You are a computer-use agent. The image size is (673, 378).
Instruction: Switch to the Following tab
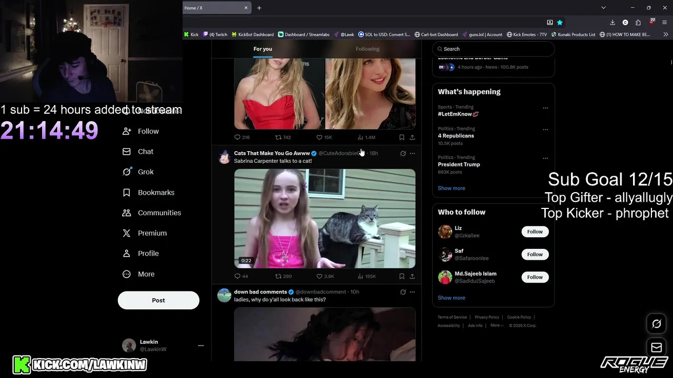(368, 49)
